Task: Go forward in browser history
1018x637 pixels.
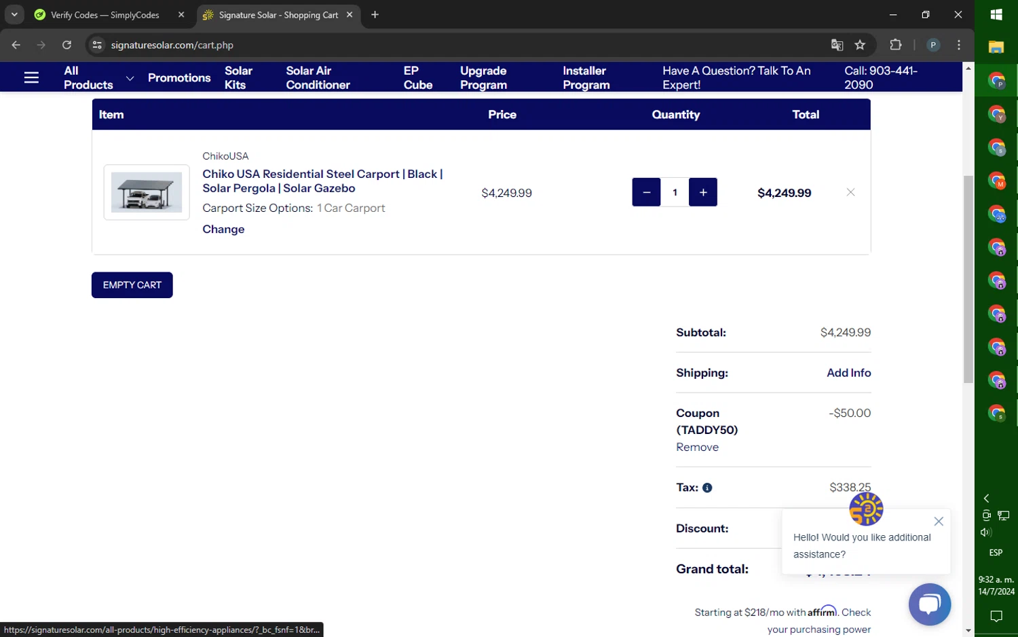Action: point(41,45)
